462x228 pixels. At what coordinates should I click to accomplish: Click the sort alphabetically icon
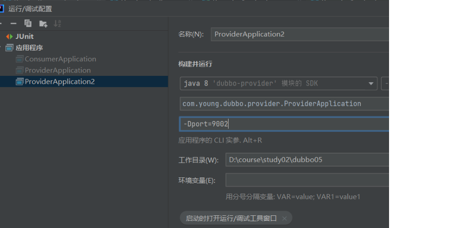click(x=57, y=23)
